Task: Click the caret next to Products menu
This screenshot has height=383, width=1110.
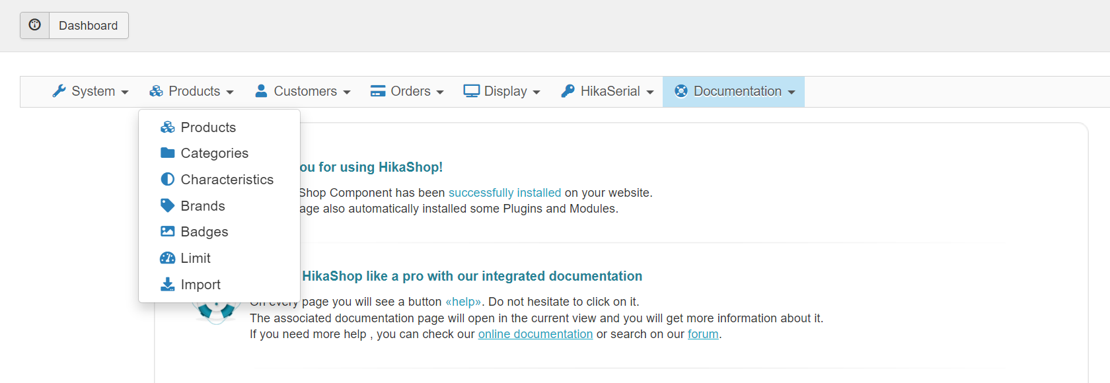Action: (x=230, y=92)
